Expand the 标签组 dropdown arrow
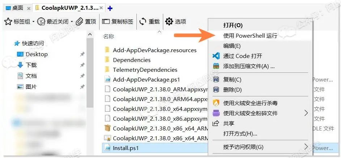The height and width of the screenshot is (158, 341). coord(33,22)
